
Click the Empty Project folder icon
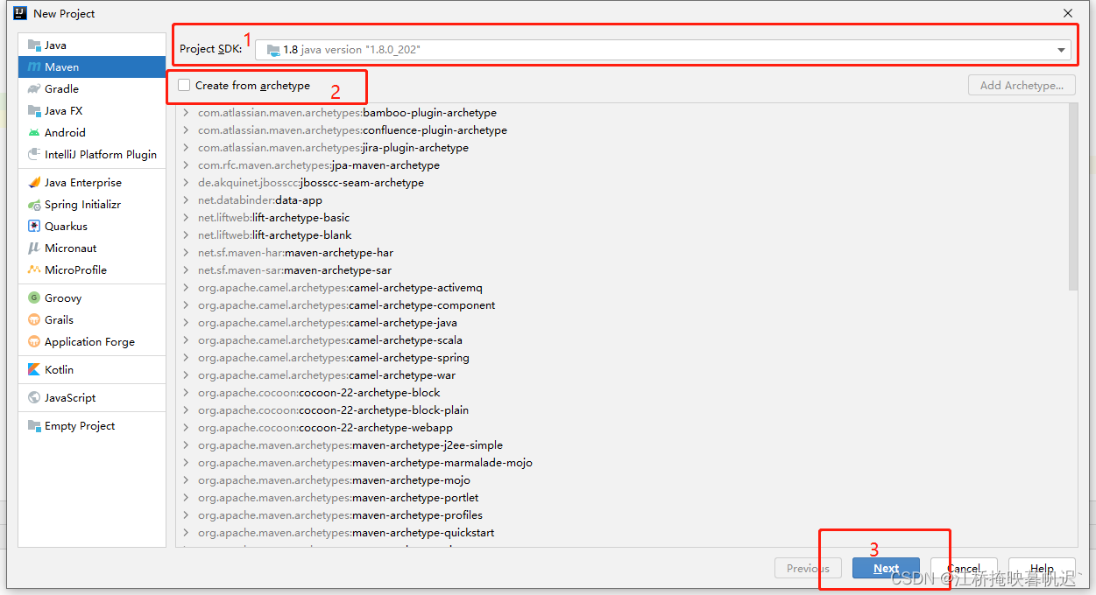[34, 426]
